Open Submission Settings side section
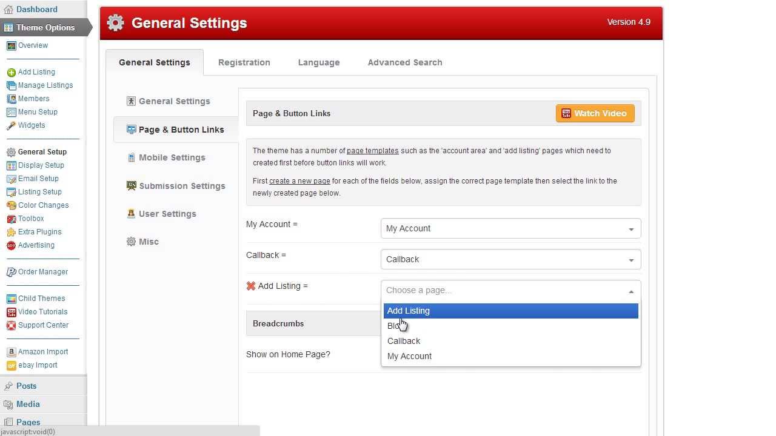The width and height of the screenshot is (776, 436). [x=182, y=186]
